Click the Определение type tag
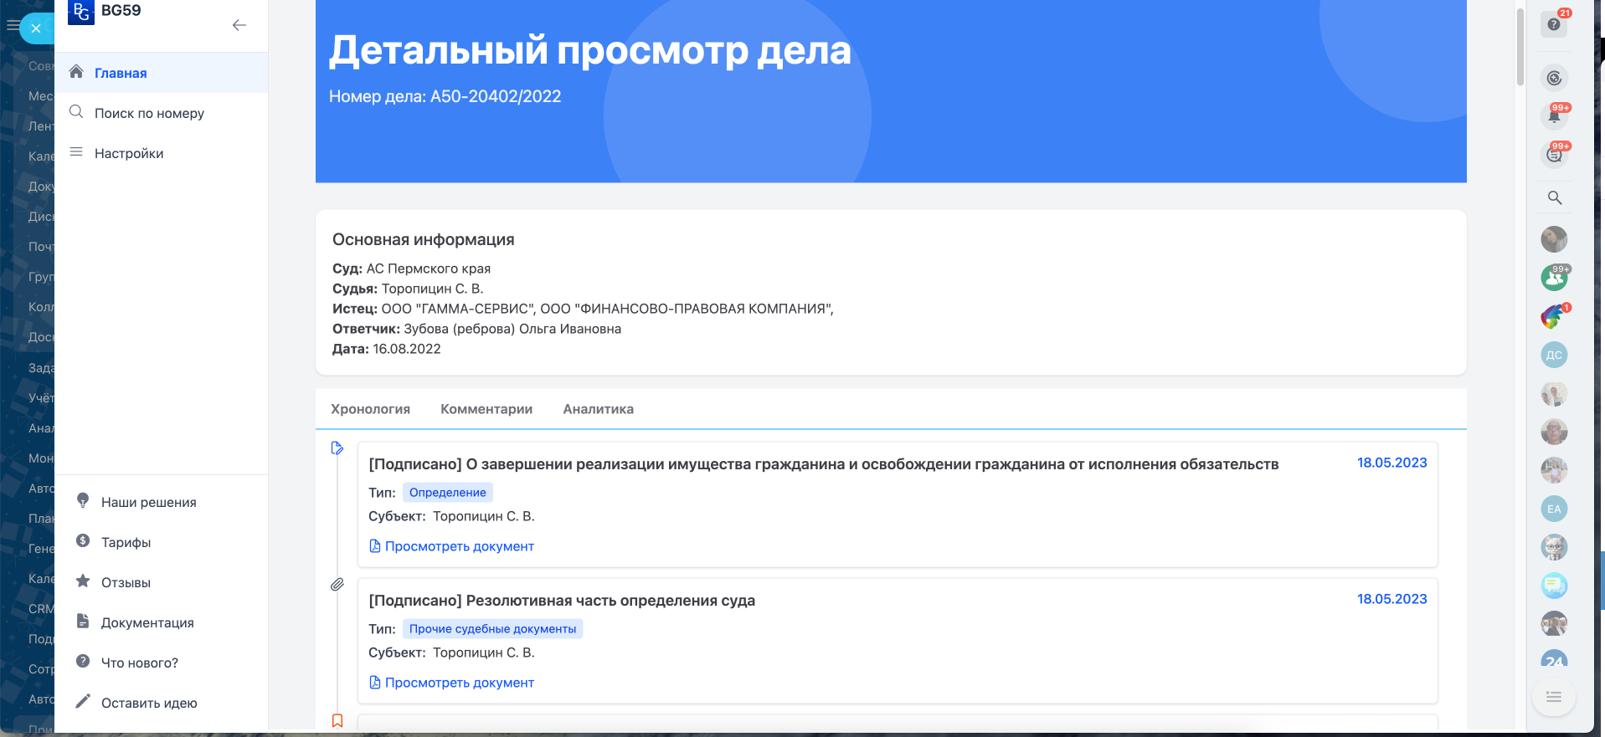This screenshot has height=737, width=1605. point(447,493)
